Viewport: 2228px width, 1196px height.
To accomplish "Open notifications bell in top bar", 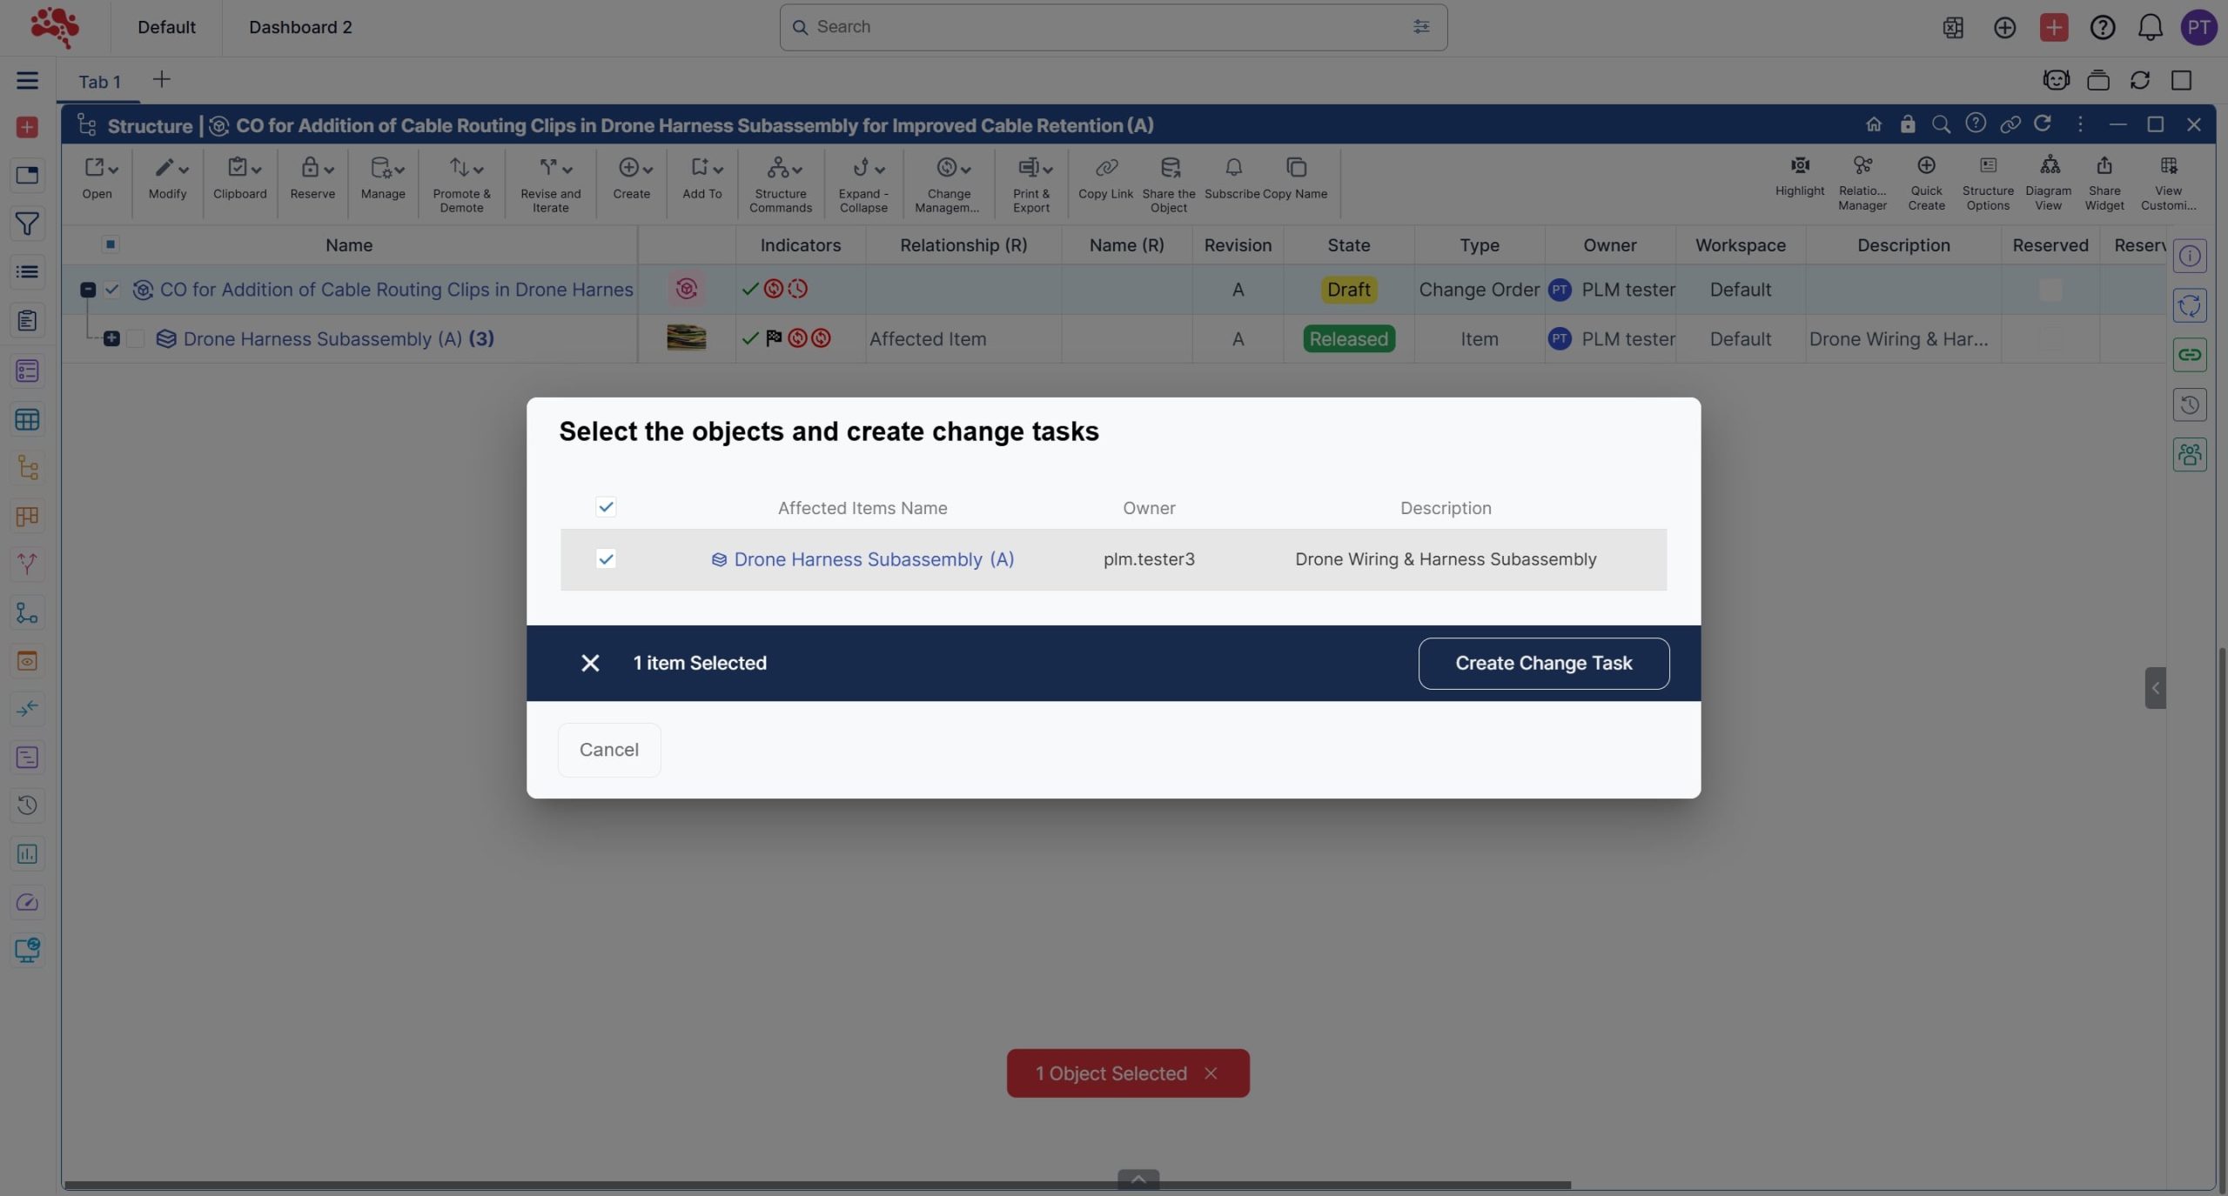I will pyautogui.click(x=2150, y=28).
